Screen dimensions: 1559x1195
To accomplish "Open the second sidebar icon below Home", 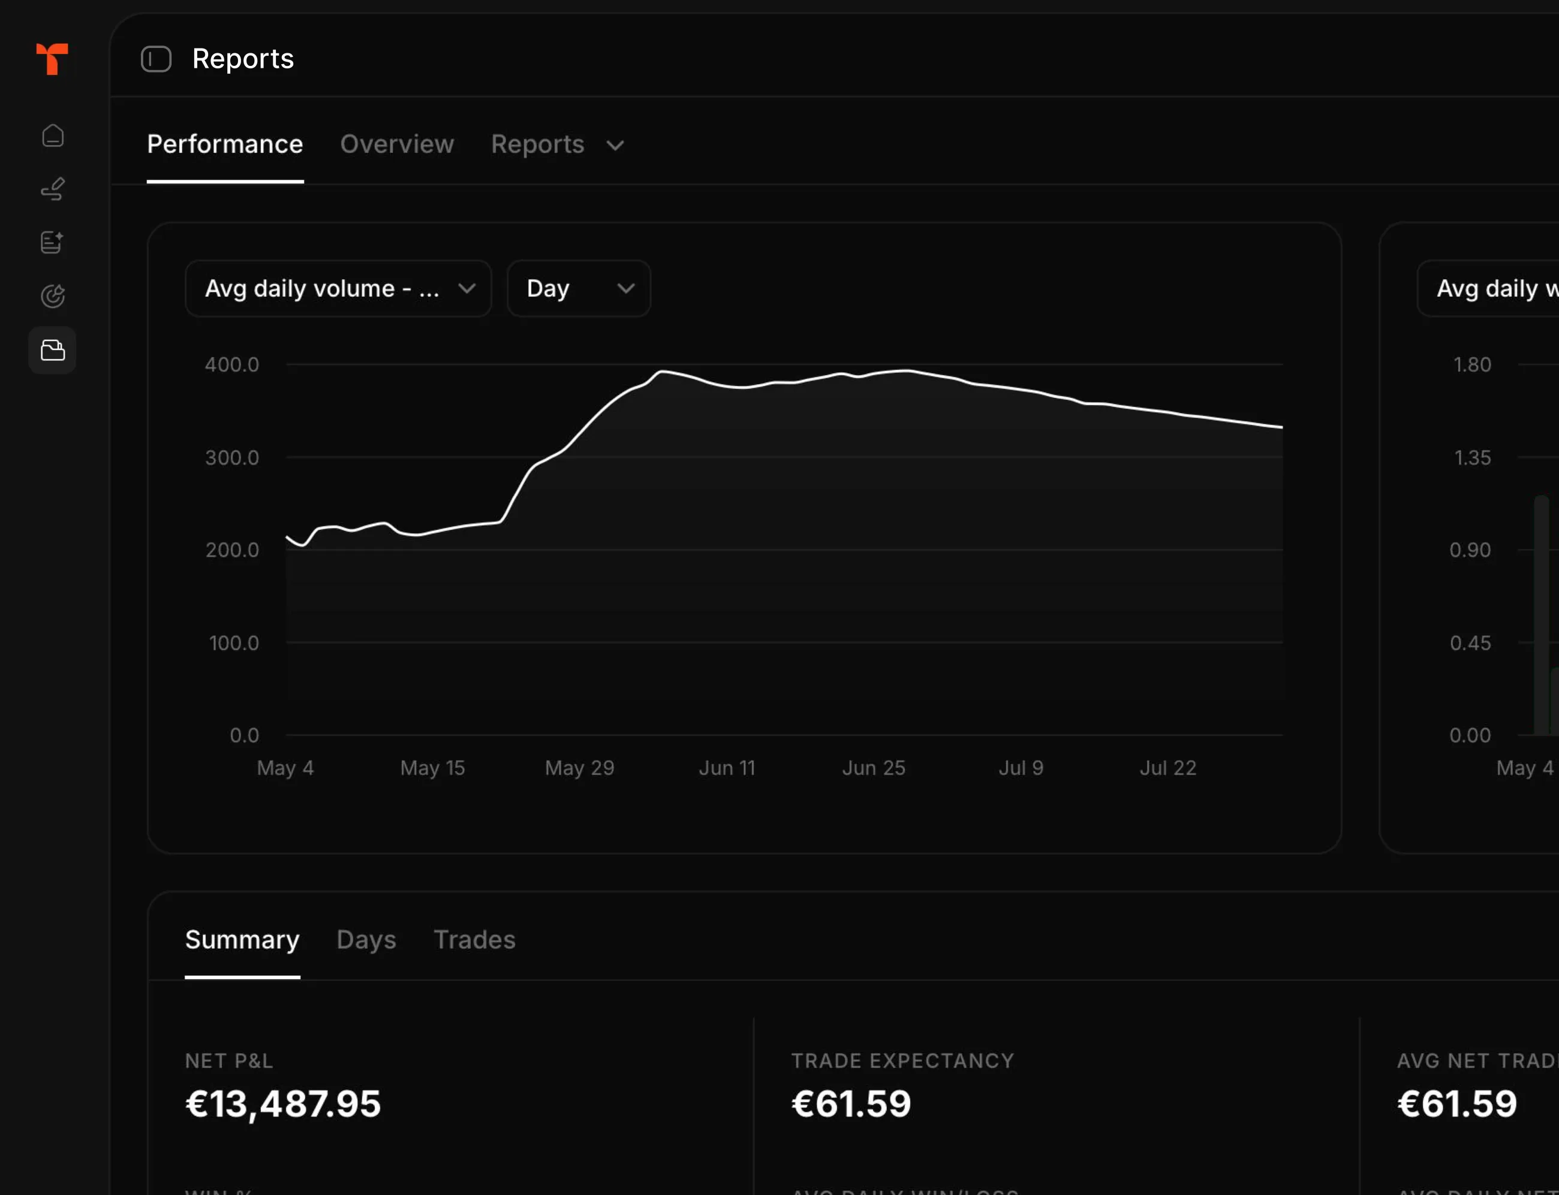I will pyautogui.click(x=53, y=189).
